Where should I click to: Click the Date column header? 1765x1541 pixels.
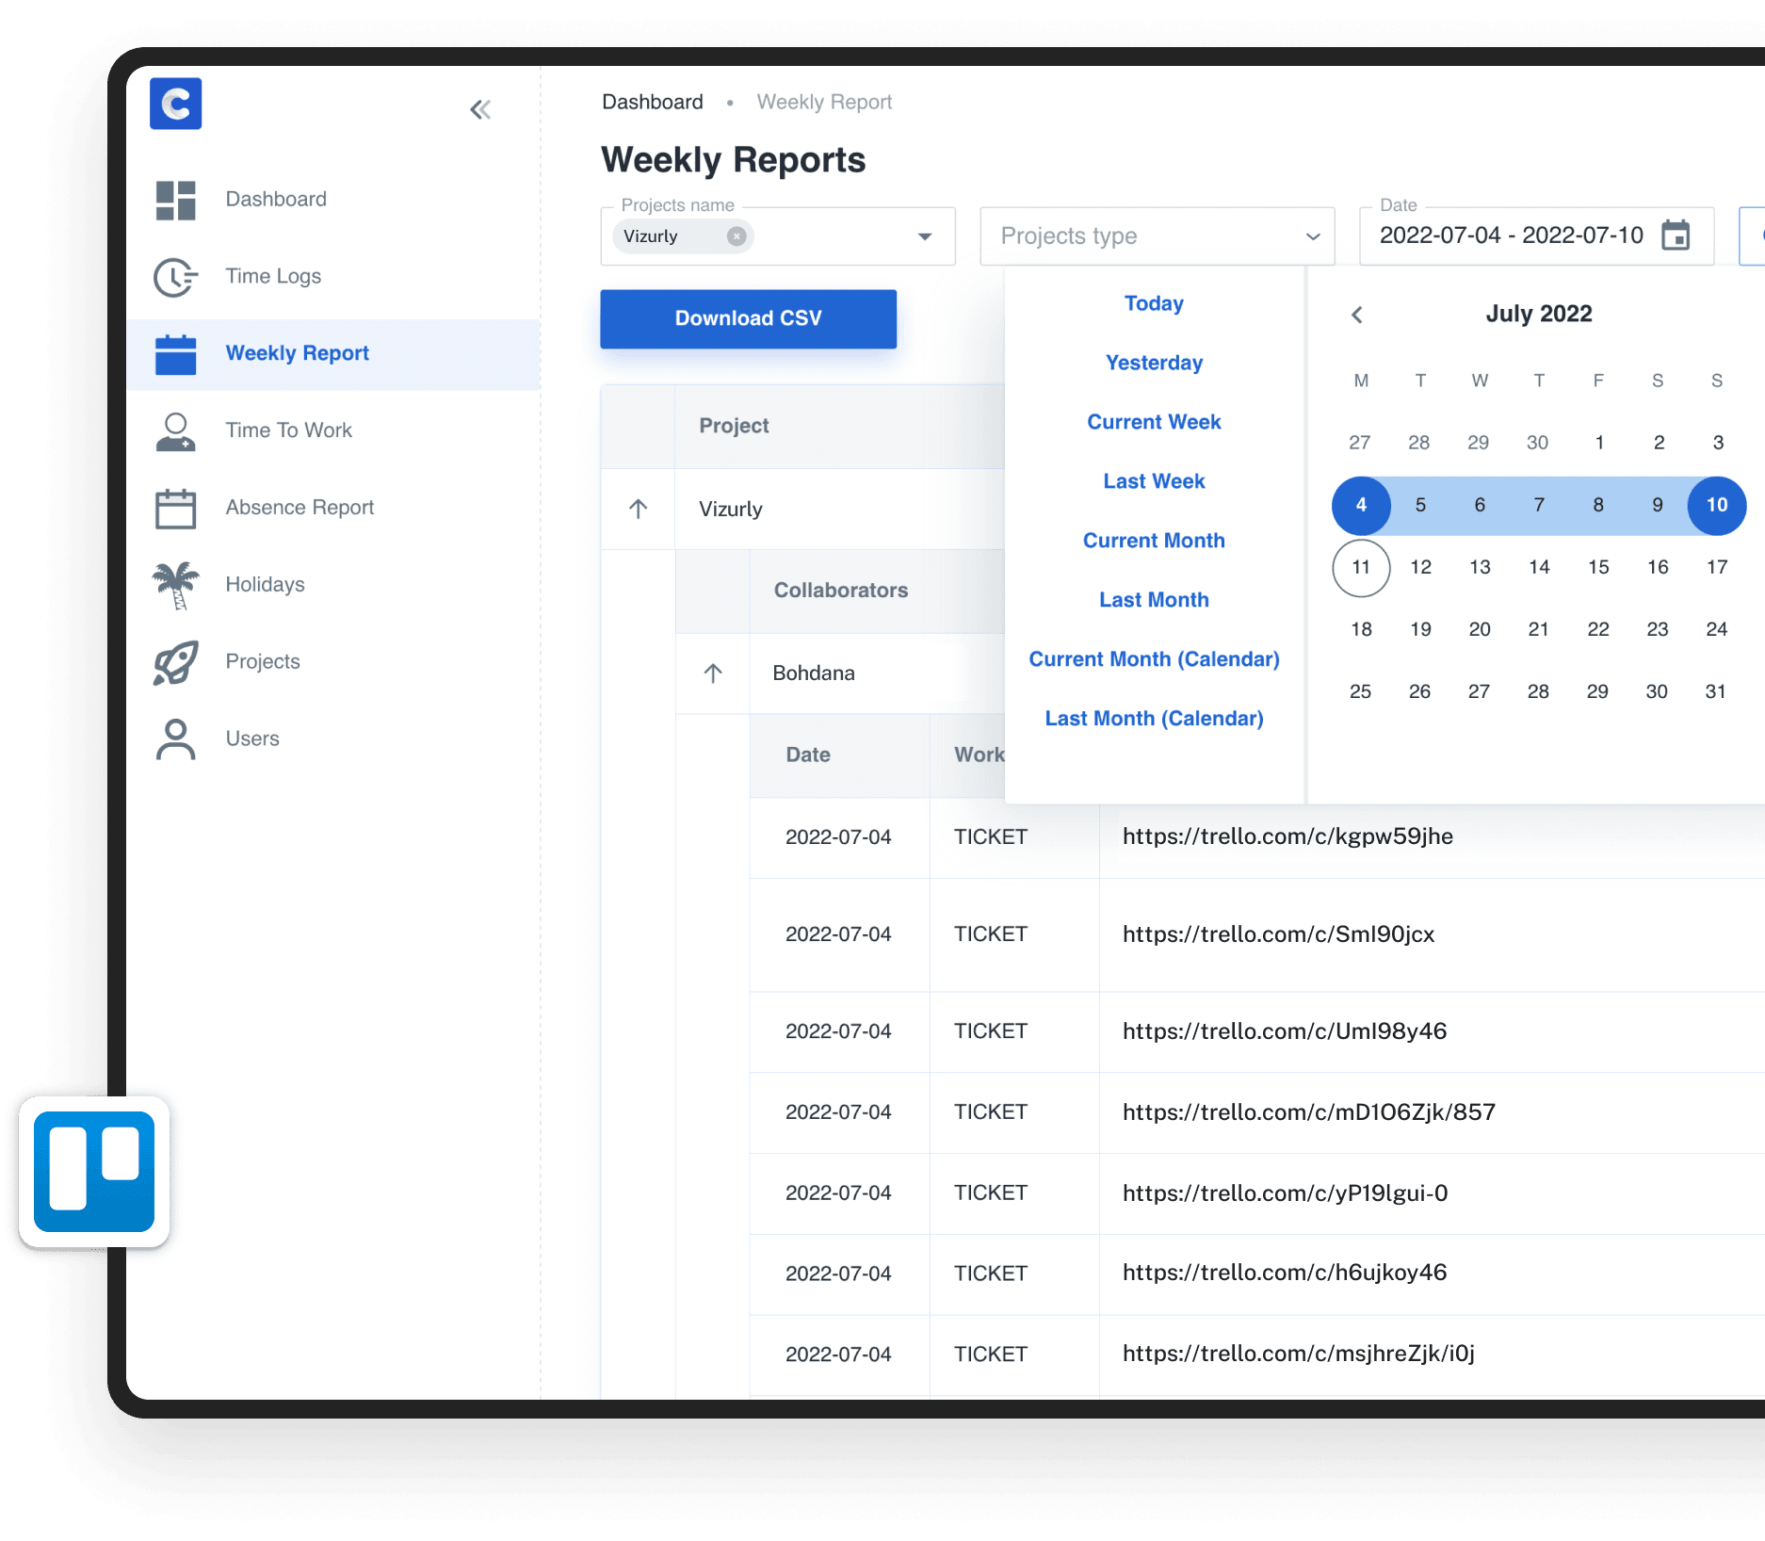(x=808, y=755)
